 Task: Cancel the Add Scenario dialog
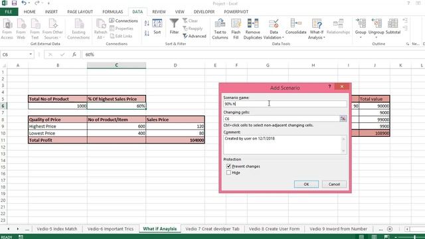pyautogui.click(x=334, y=185)
